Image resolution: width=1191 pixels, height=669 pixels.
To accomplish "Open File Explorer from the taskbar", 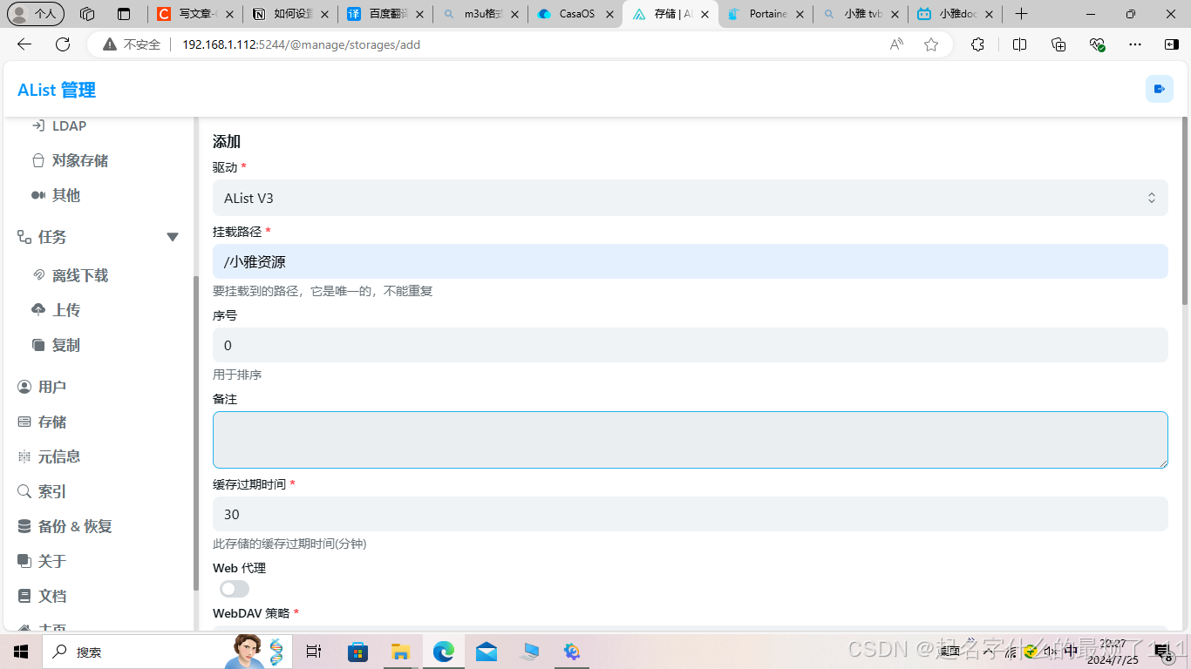I will click(400, 652).
